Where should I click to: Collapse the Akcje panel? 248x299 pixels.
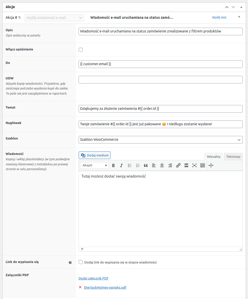pos(241,7)
